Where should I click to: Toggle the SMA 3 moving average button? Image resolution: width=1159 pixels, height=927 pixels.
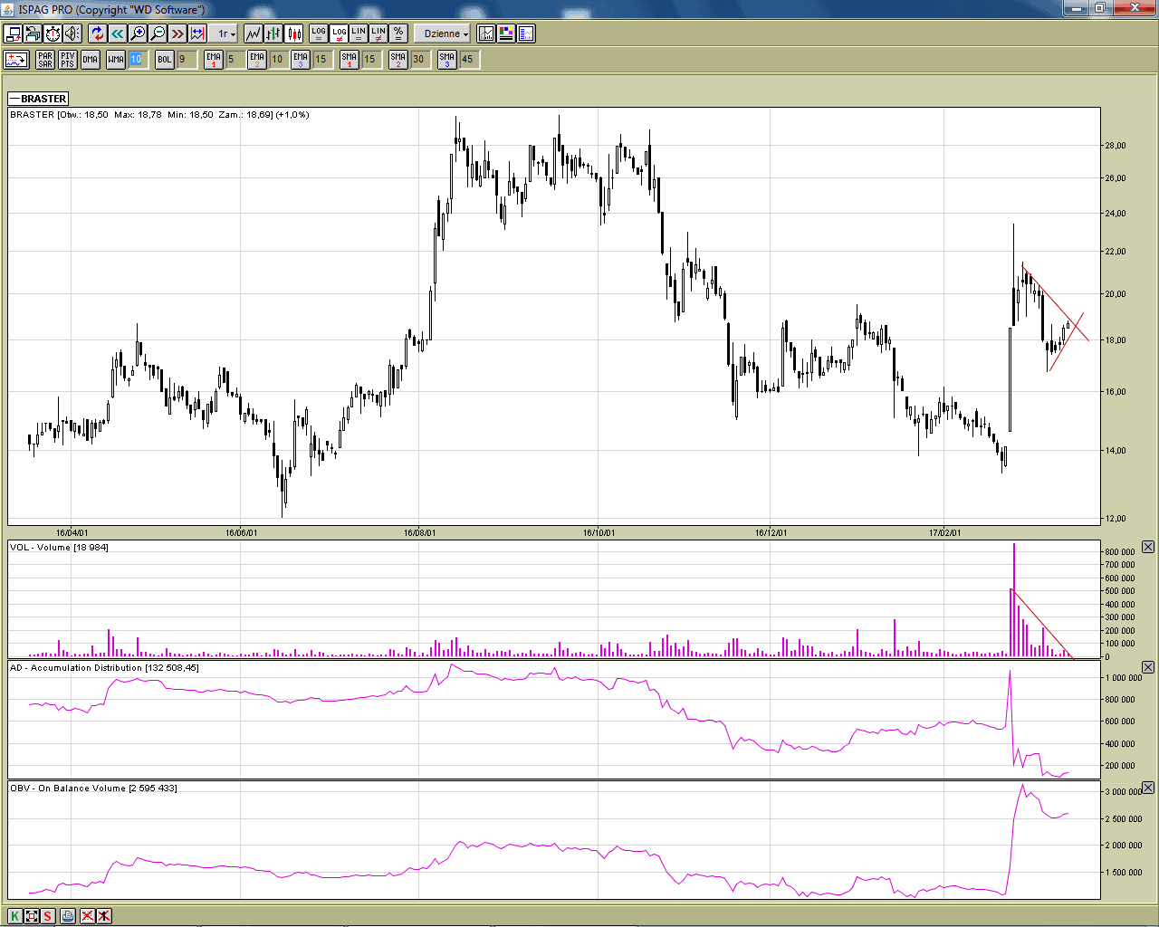coord(446,60)
